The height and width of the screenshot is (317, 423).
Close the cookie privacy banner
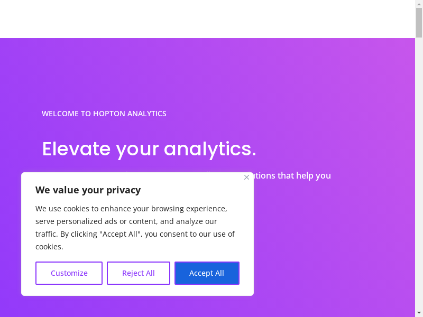(x=246, y=178)
